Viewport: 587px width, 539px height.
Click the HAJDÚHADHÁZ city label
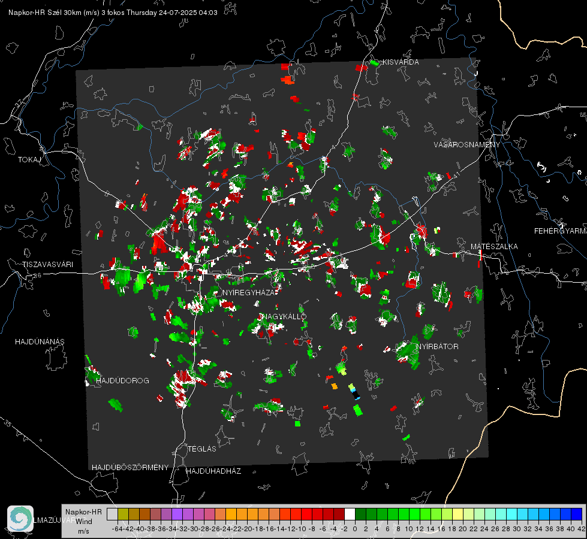click(x=213, y=471)
